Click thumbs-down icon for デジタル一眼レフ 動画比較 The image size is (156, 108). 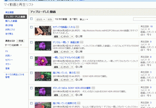[x=148, y=50]
